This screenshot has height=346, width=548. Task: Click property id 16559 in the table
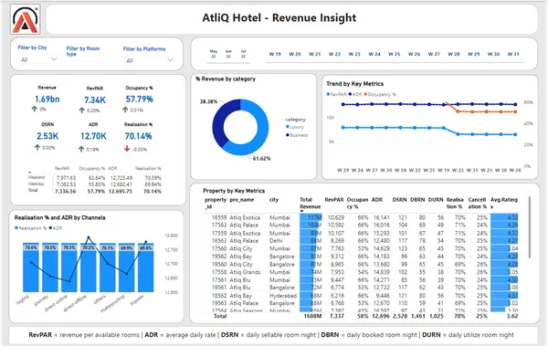[219, 217]
